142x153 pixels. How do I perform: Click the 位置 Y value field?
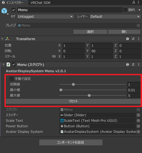tap(102, 45)
